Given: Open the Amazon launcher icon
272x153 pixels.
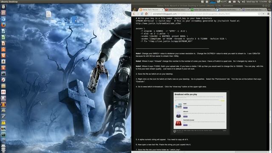Looking at the screenshot, I should pyautogui.click(x=3, y=62).
